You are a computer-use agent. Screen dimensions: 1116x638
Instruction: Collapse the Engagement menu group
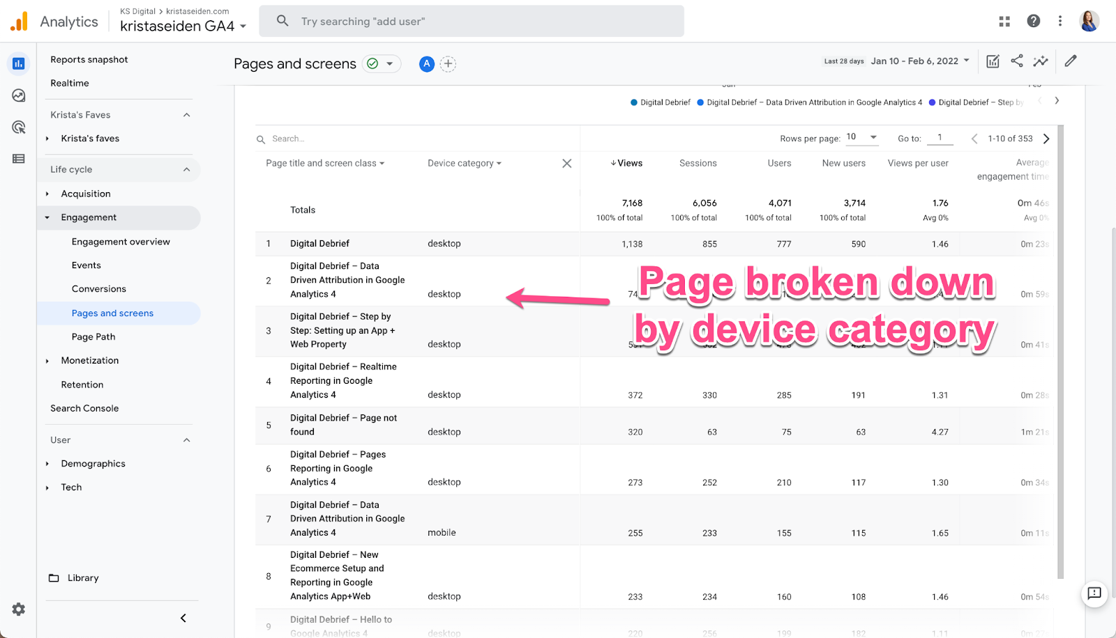coord(47,218)
